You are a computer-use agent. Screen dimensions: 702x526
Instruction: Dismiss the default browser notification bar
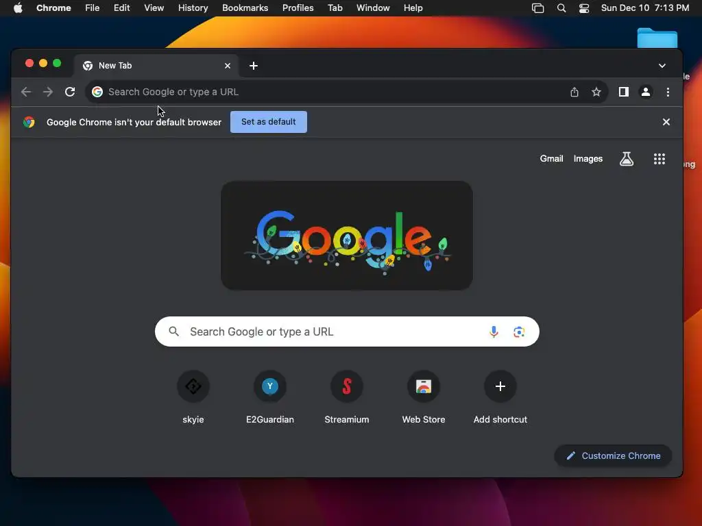(666, 122)
